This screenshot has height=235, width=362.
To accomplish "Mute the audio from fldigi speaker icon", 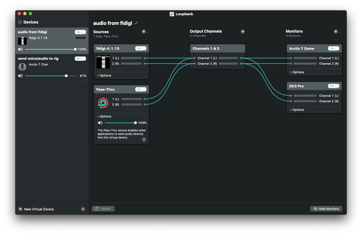I will (x=20, y=49).
